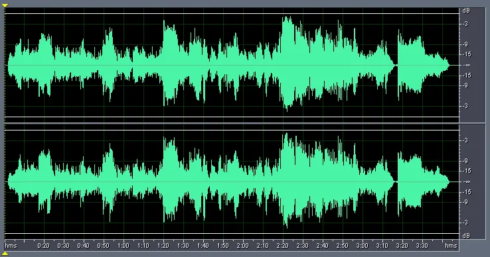The image size is (490, 257).
Task: Click the dB label below the lower channel scale
Action: click(466, 236)
